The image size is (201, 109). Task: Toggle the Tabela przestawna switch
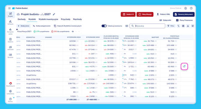click(104, 26)
